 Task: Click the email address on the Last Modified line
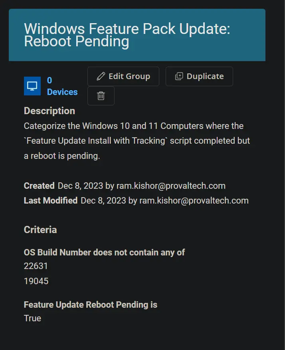coord(194,200)
